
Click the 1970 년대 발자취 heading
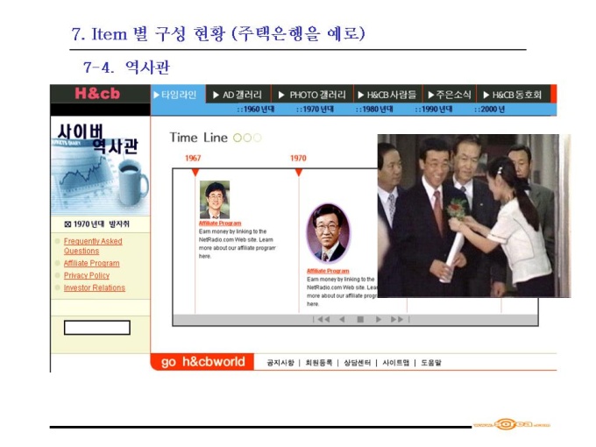(x=97, y=224)
